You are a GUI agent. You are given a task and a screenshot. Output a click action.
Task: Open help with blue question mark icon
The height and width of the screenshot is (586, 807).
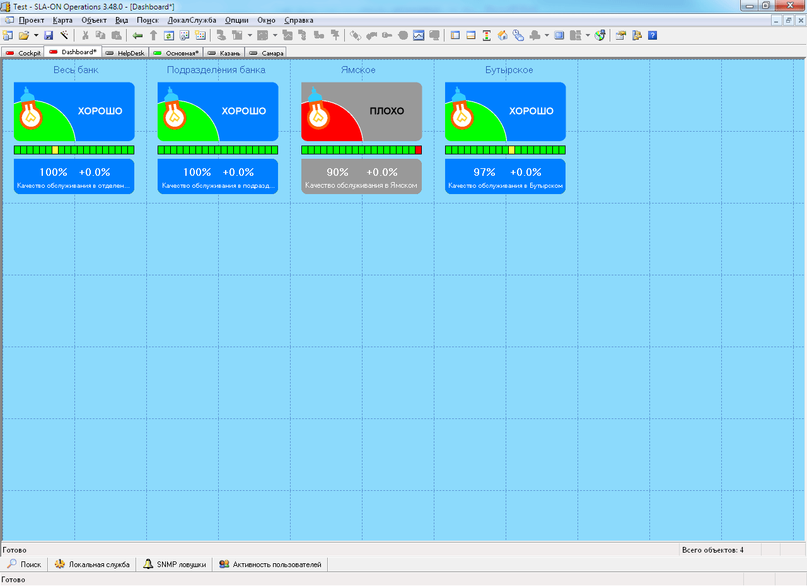pos(653,35)
